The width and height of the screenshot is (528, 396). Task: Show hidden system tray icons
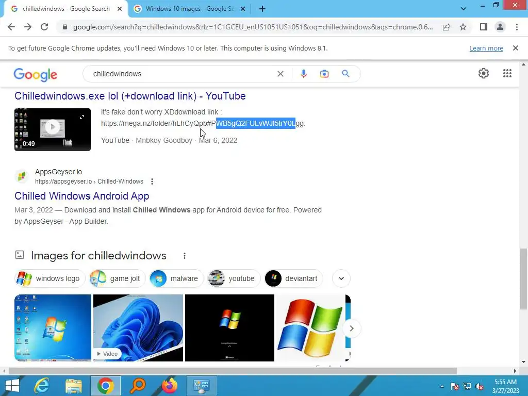[x=442, y=386]
